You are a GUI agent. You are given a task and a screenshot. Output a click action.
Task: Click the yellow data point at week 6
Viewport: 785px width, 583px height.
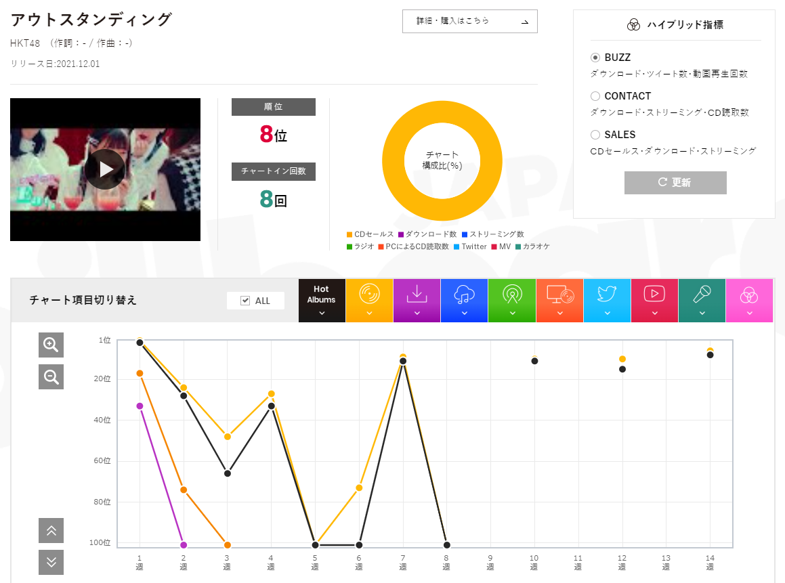click(x=359, y=488)
